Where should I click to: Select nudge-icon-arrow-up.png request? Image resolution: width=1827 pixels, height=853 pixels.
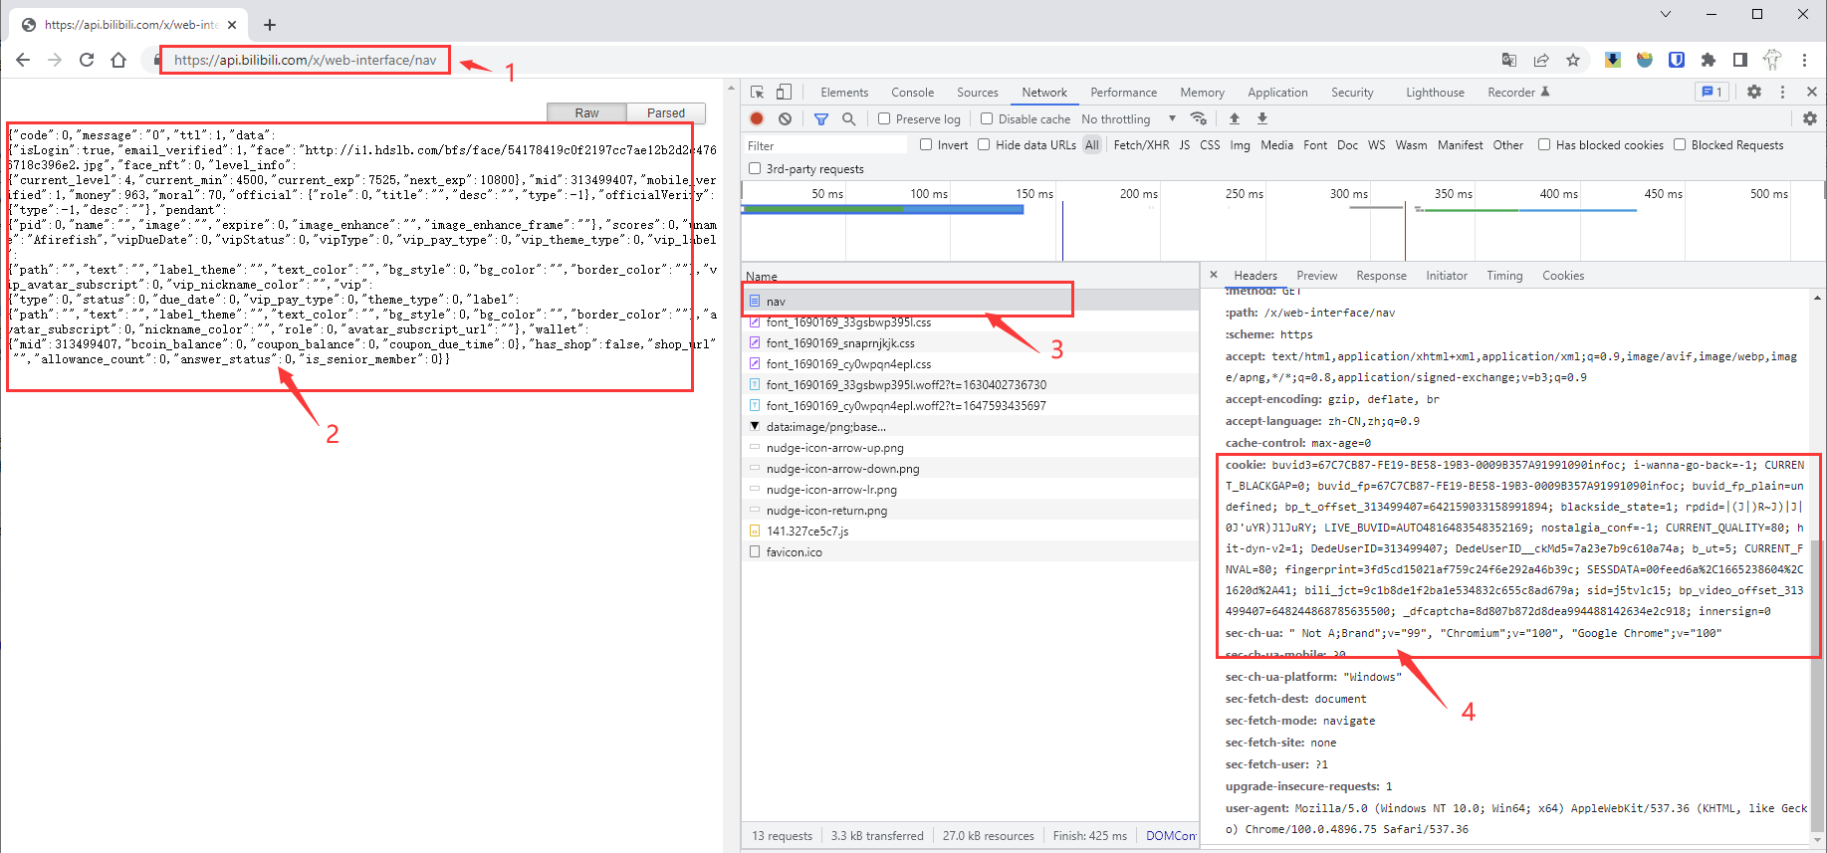coord(970,447)
